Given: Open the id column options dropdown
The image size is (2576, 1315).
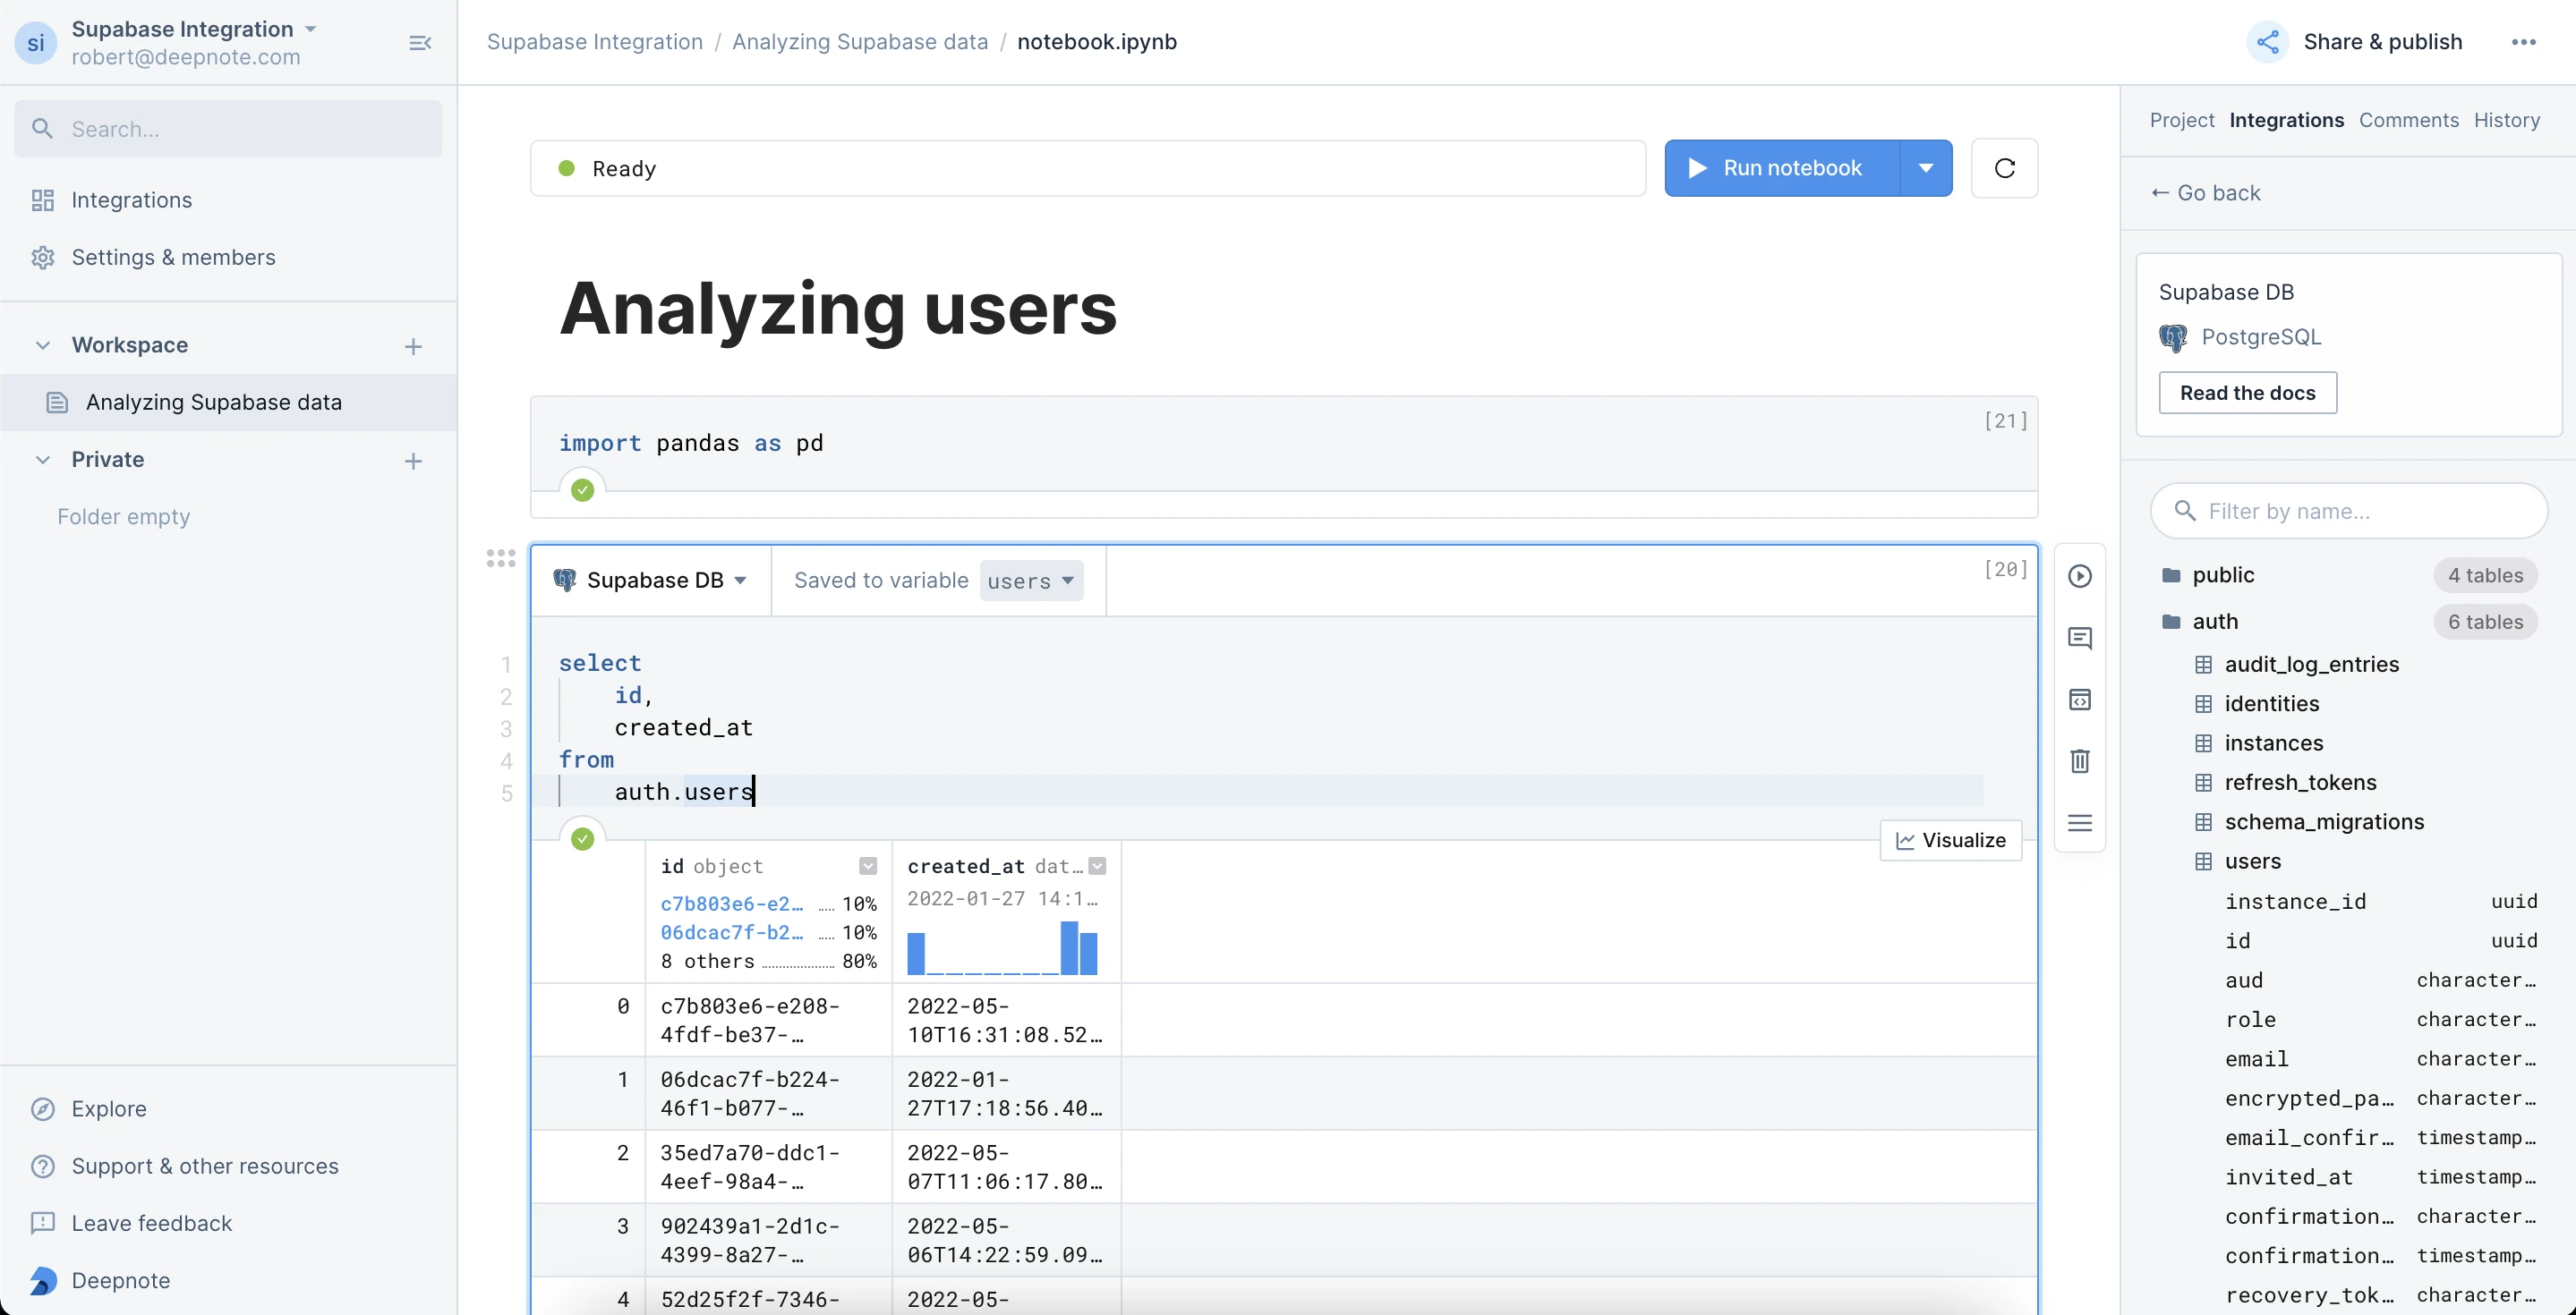Looking at the screenshot, I should (x=867, y=865).
